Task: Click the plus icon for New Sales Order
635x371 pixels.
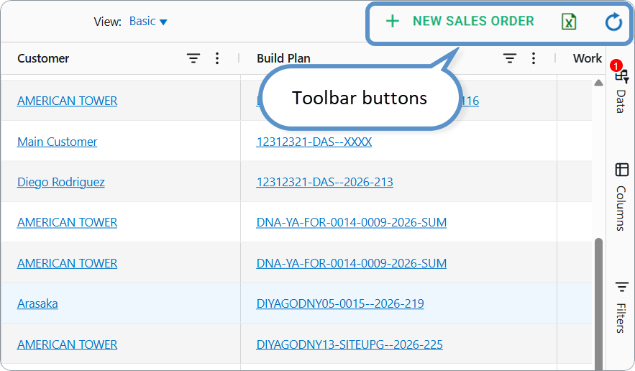Action: (392, 21)
